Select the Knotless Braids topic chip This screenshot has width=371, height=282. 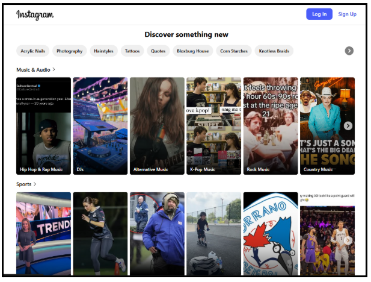click(274, 51)
